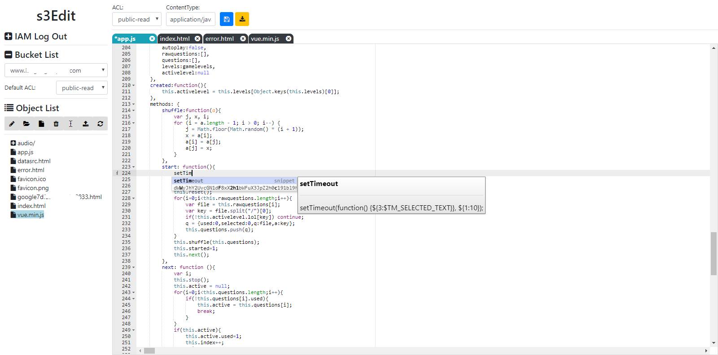
Task: Click the ContentType input field
Action: [x=191, y=19]
